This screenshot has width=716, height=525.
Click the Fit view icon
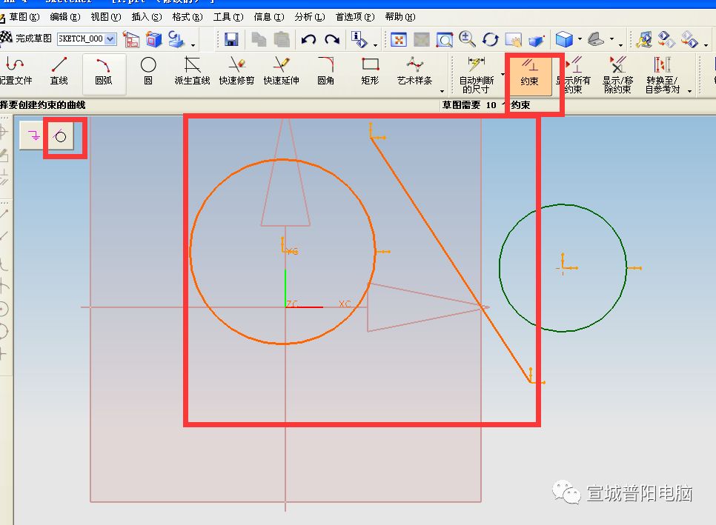399,39
